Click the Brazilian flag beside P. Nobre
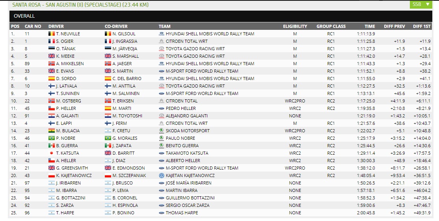439x221 pixels. [52, 138]
